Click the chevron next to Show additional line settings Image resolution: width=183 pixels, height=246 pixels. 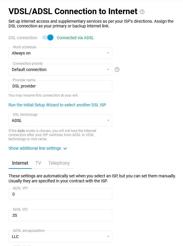click(x=65, y=148)
